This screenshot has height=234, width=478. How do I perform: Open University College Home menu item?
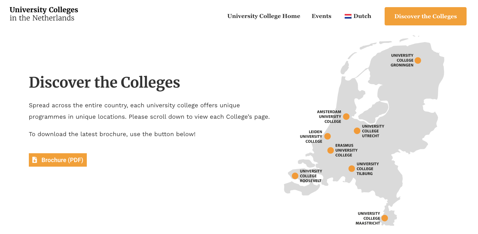[x=264, y=16]
